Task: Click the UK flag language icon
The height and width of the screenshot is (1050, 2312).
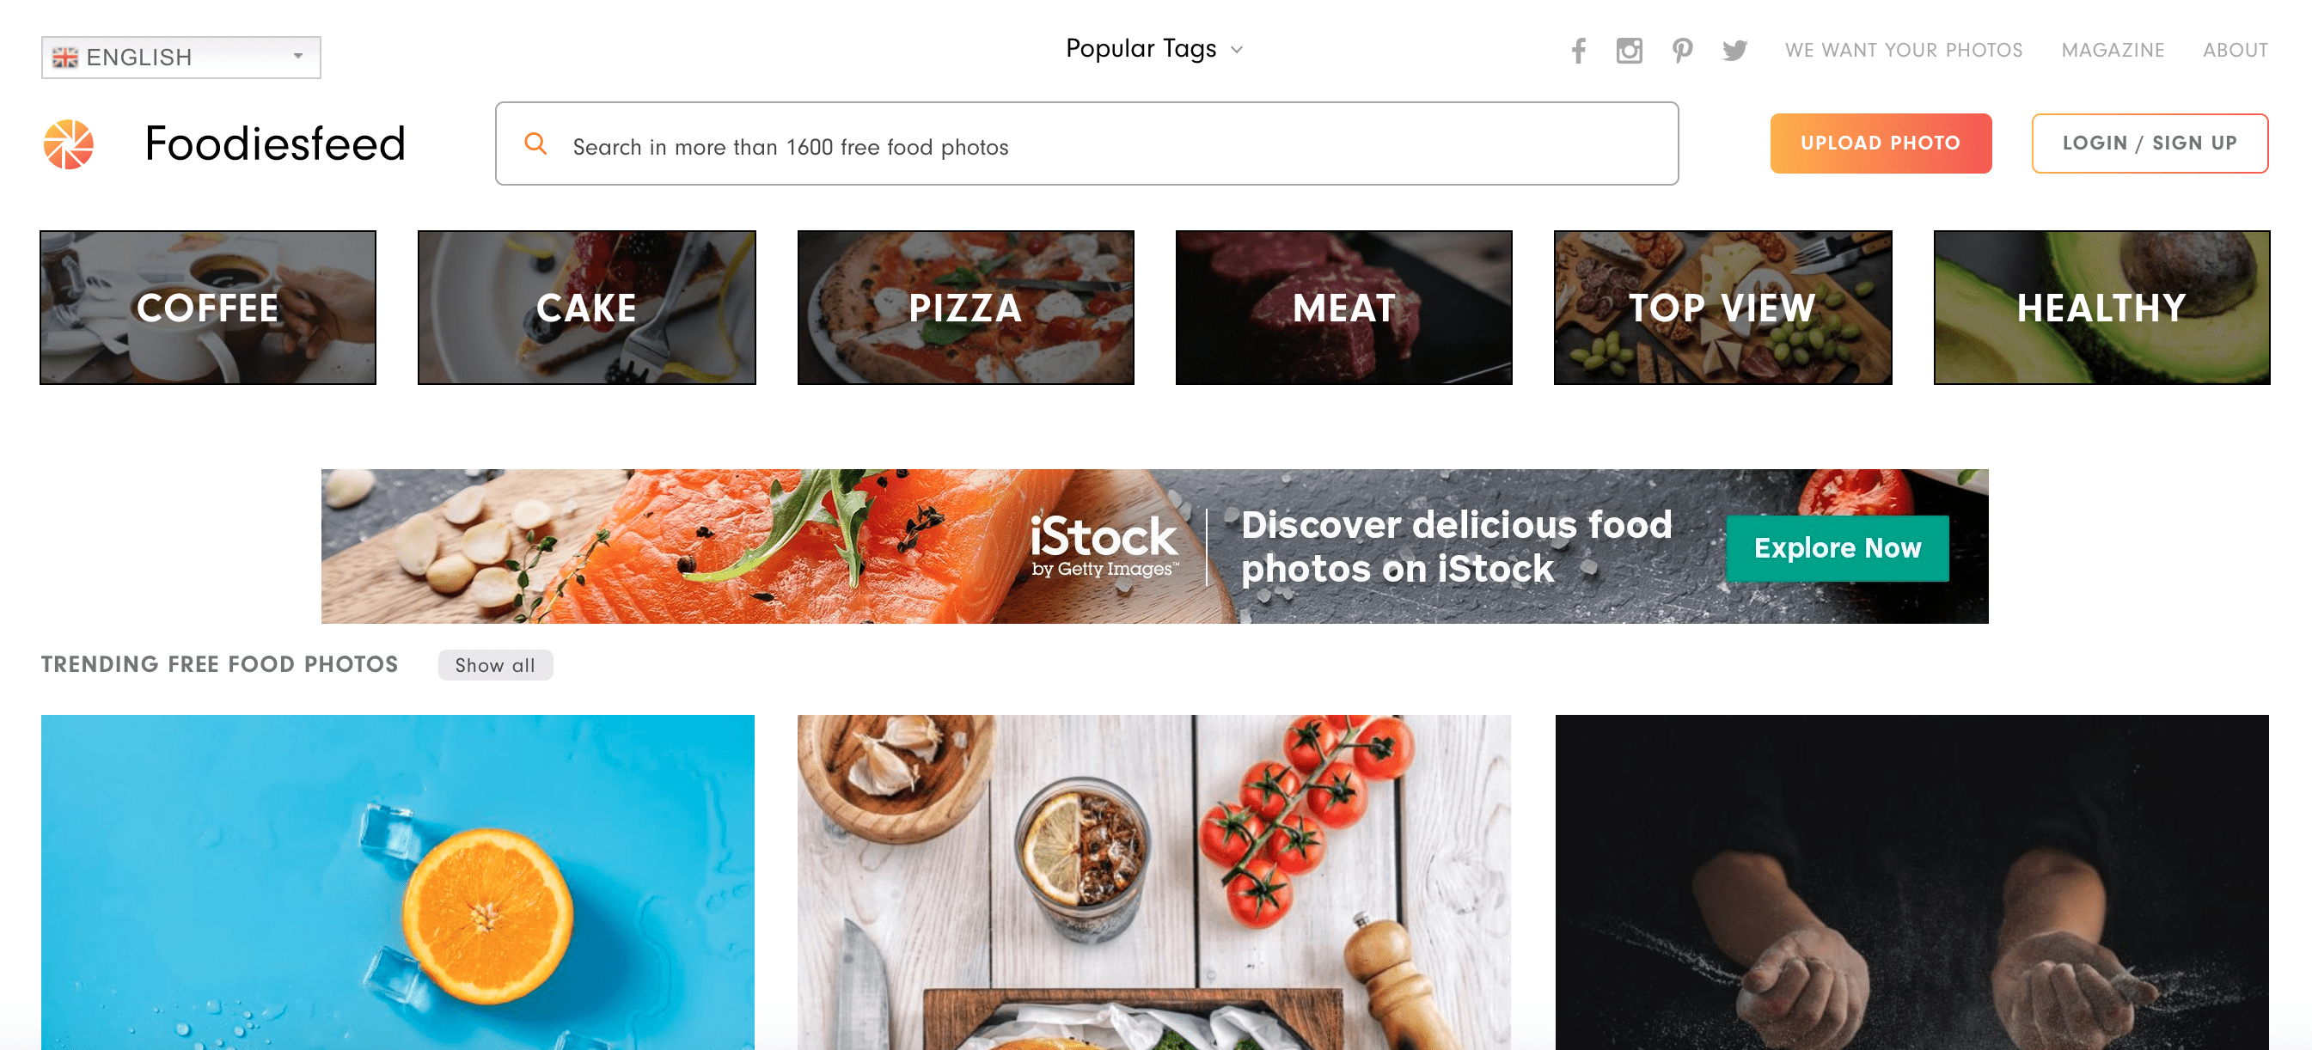Action: click(64, 58)
